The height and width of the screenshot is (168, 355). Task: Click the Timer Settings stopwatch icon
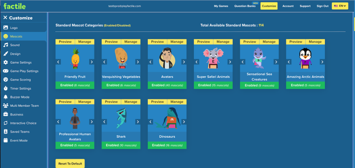click(x=6, y=88)
